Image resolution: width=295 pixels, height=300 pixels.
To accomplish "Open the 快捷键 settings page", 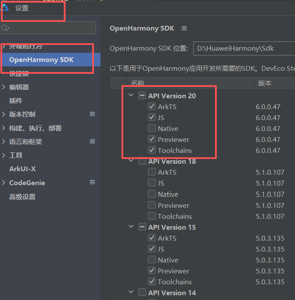I will click(x=19, y=73).
